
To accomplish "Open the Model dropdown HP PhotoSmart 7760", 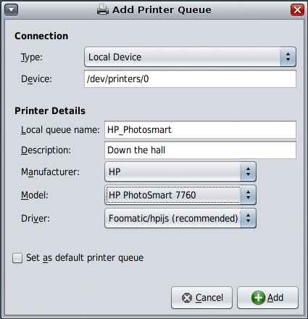I will [x=180, y=195].
